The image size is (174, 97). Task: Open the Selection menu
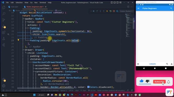click(19, 2)
